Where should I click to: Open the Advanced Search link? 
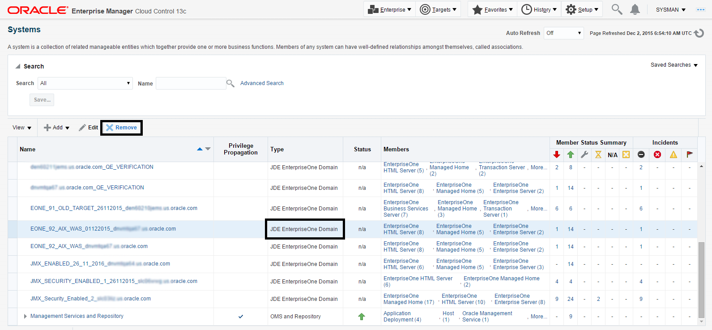pos(262,83)
